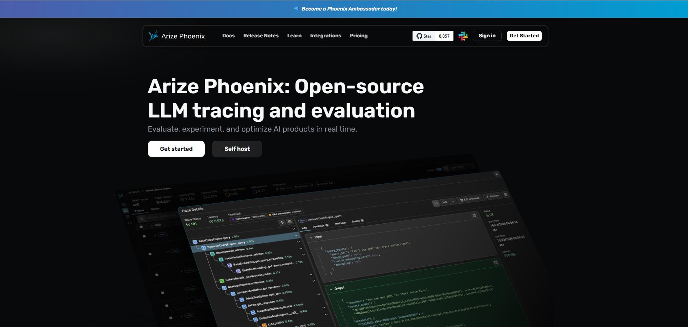The width and height of the screenshot is (688, 327).
Task: Click the expand-rows icon beside the stopwatch
Action: tap(282, 222)
